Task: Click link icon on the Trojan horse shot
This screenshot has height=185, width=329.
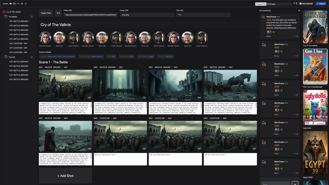Action: [254, 98]
